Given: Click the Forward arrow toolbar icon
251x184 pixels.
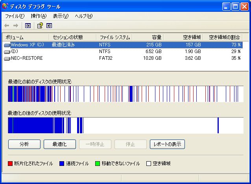Looking at the screenshot, I should (16, 26).
